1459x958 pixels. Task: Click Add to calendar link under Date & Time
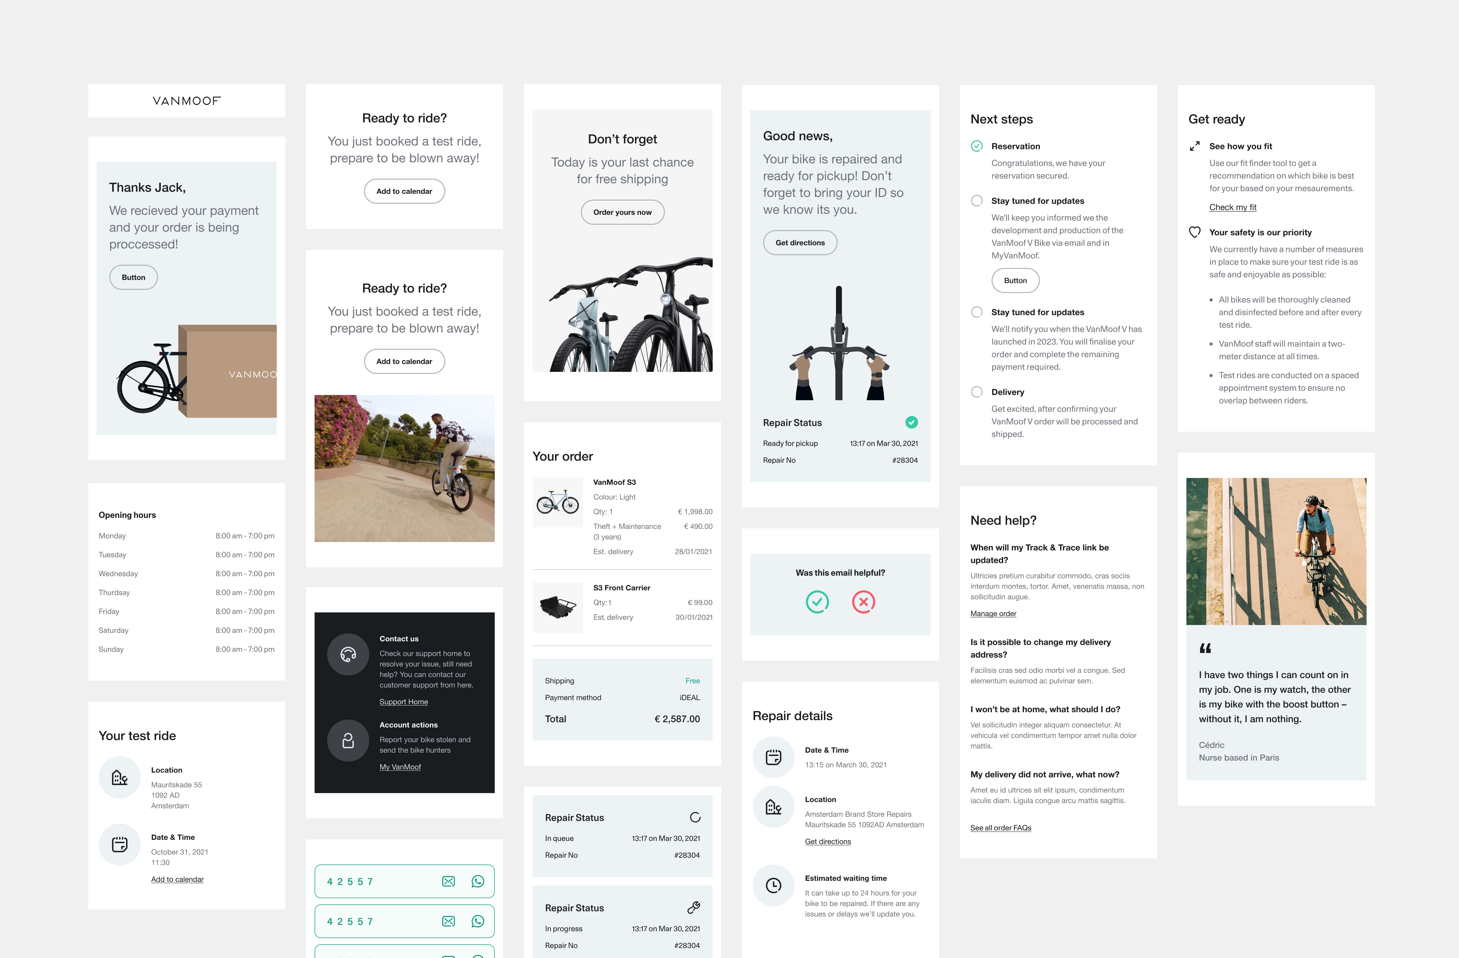click(177, 879)
